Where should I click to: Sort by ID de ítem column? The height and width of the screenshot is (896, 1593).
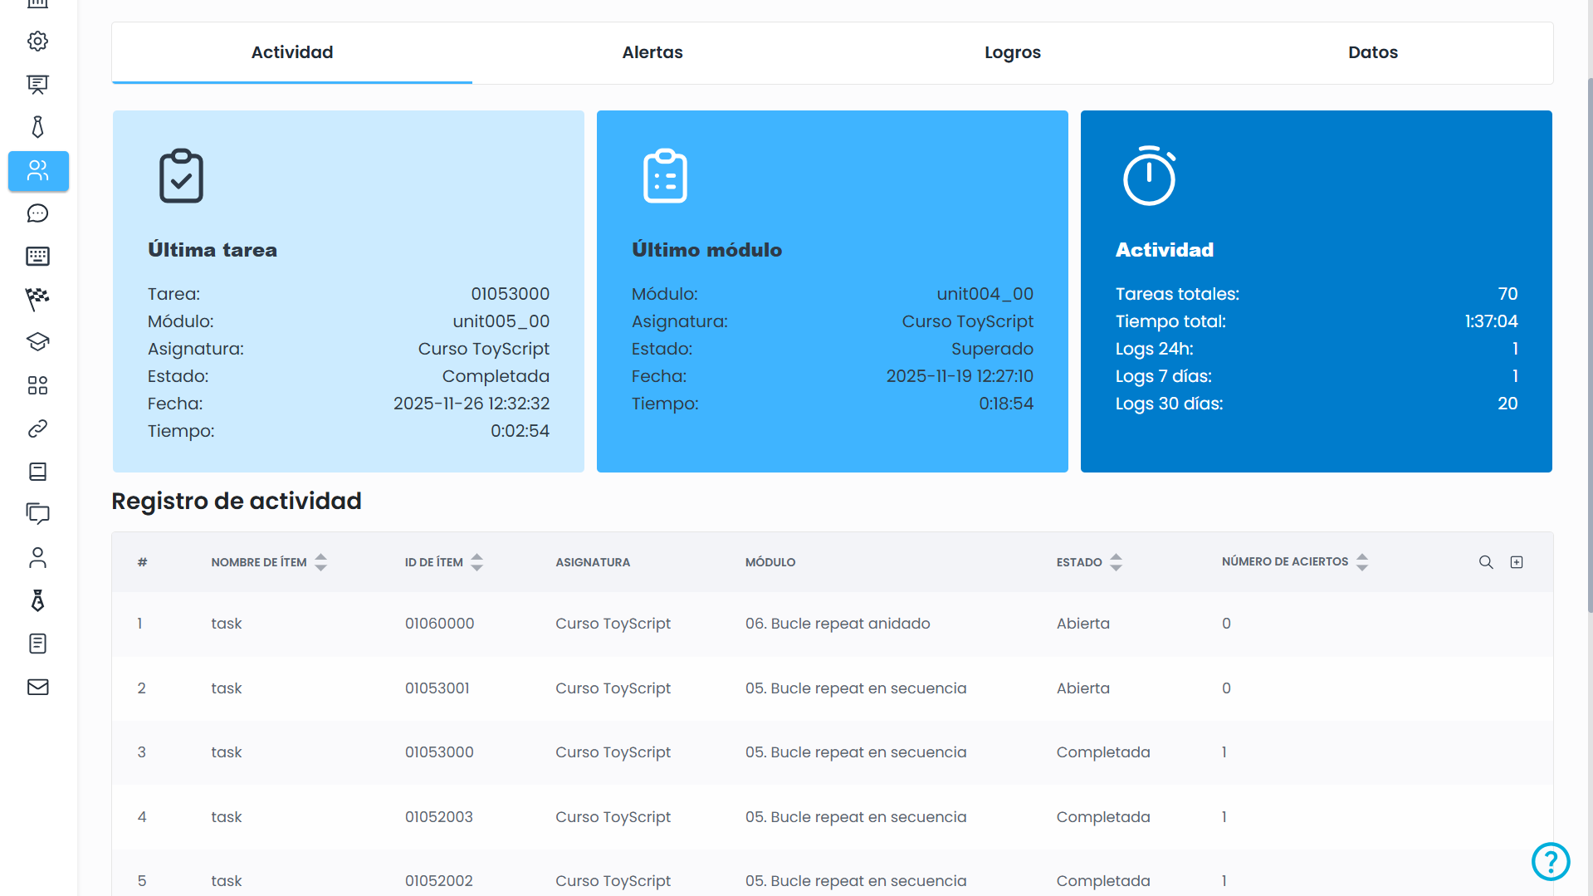coord(476,562)
